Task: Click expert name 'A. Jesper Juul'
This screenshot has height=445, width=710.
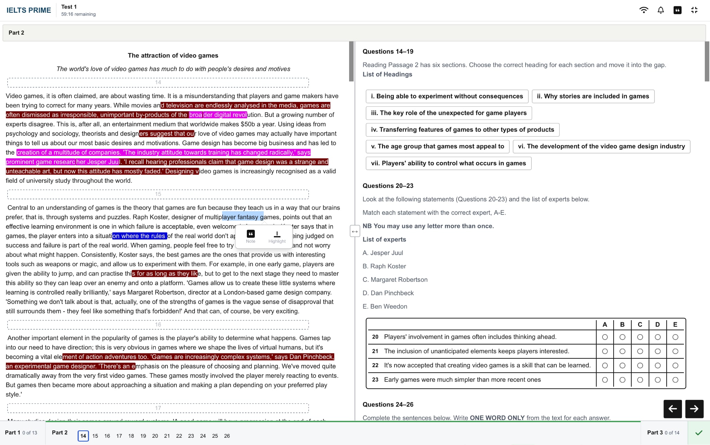Action: 383,253
